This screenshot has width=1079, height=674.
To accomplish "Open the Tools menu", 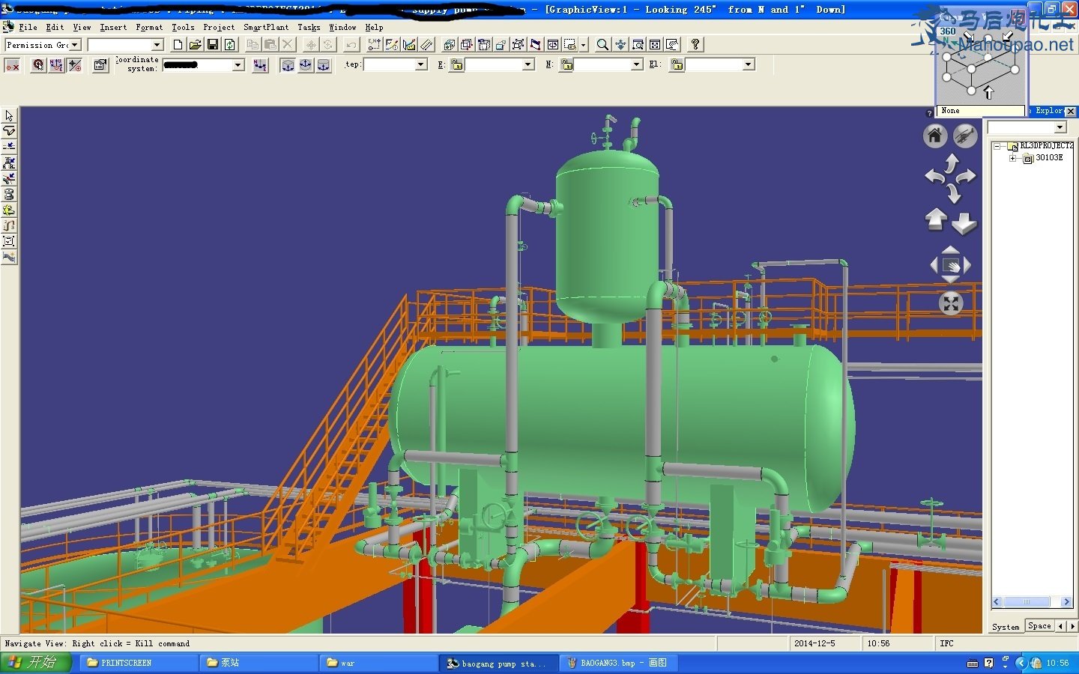I will point(183,27).
